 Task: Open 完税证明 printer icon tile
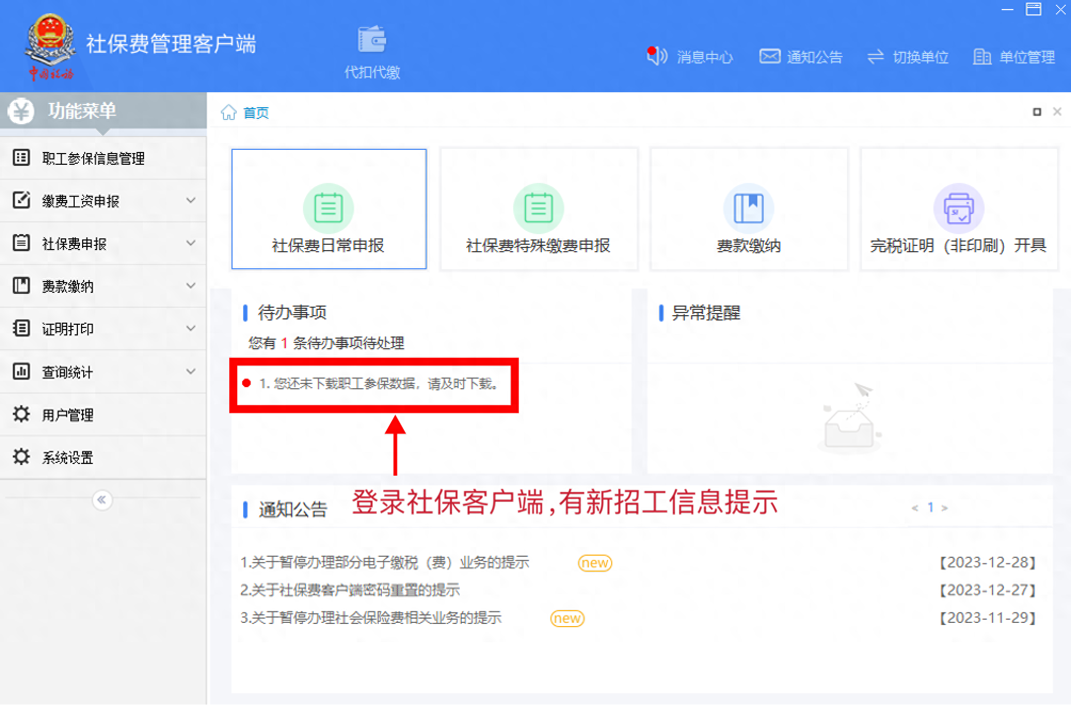coord(958,208)
